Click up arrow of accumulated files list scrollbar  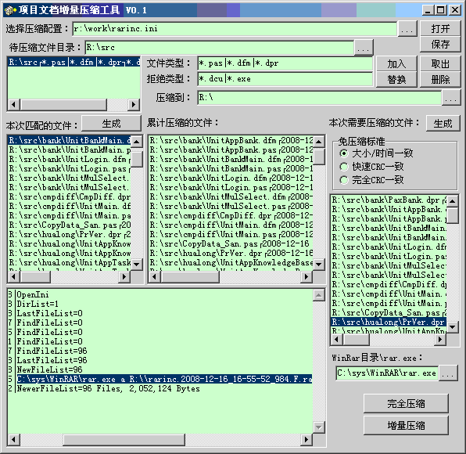(x=318, y=142)
